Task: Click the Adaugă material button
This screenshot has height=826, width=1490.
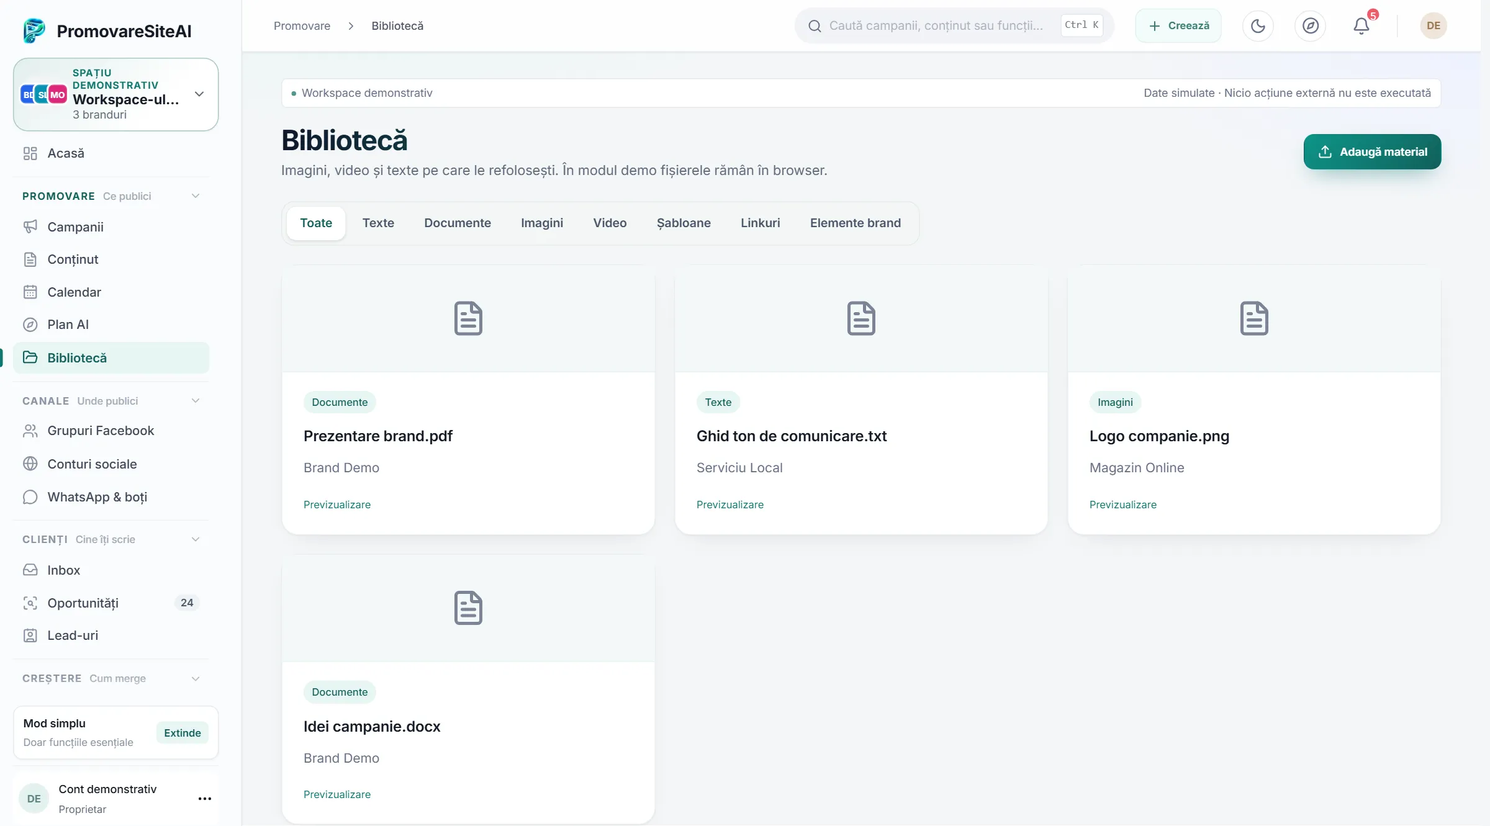Action: point(1372,151)
